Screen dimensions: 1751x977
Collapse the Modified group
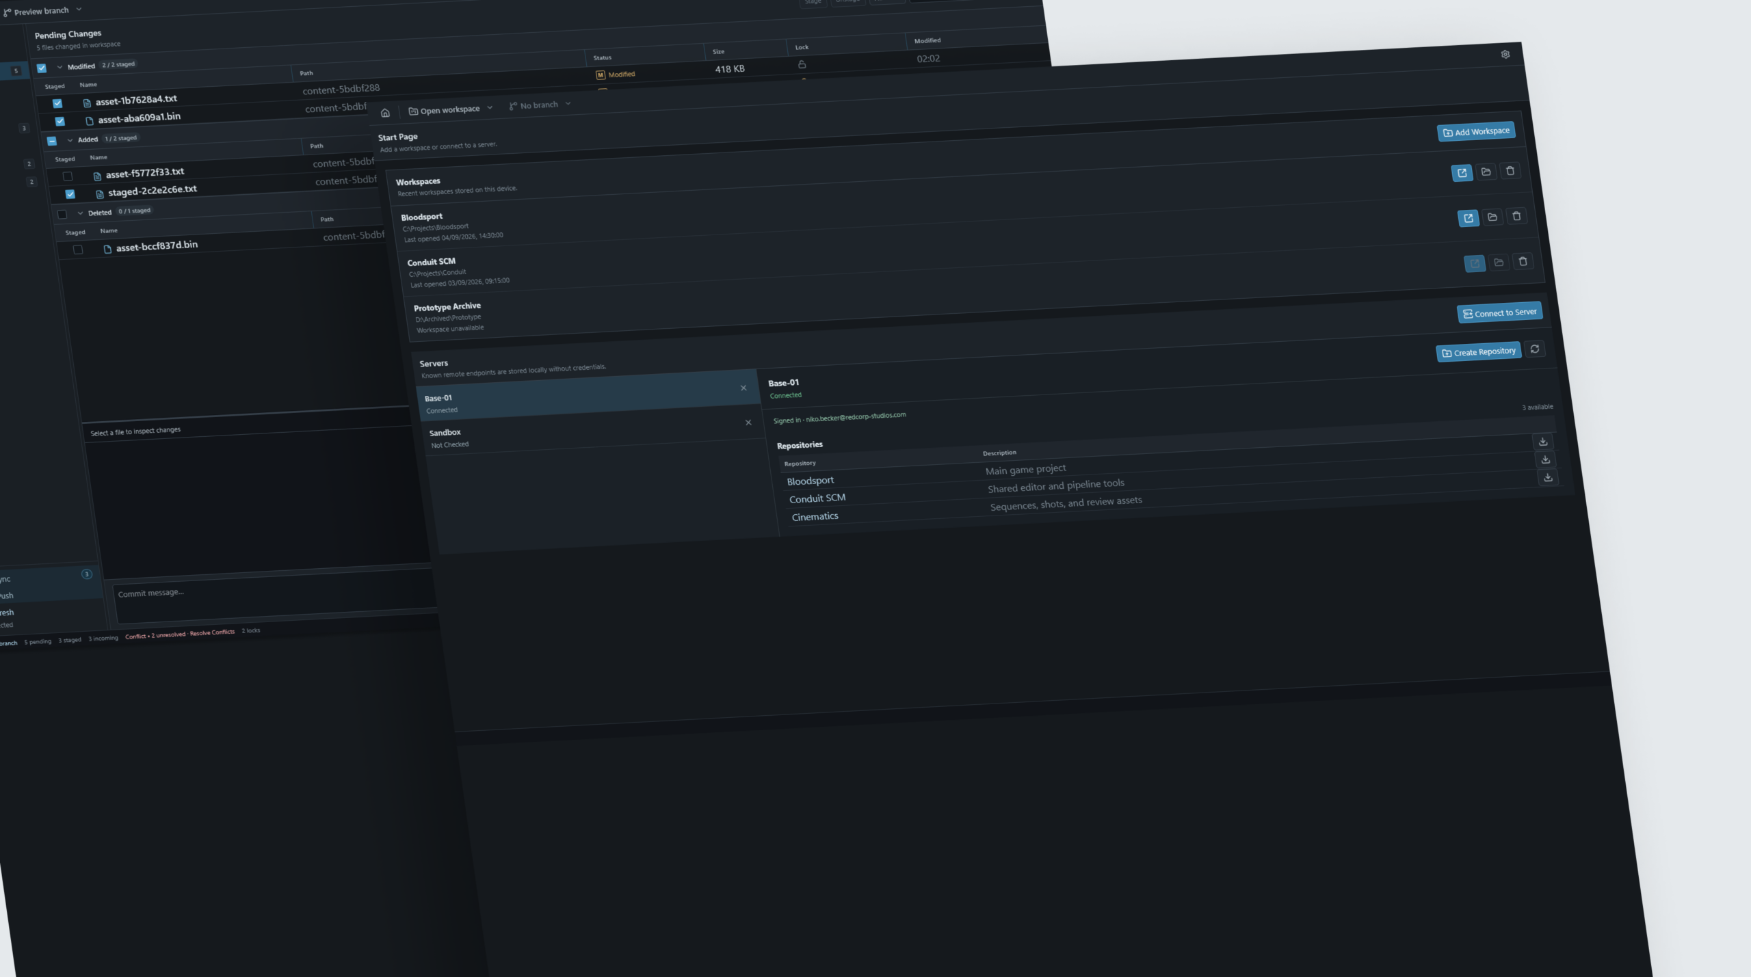[x=60, y=67]
